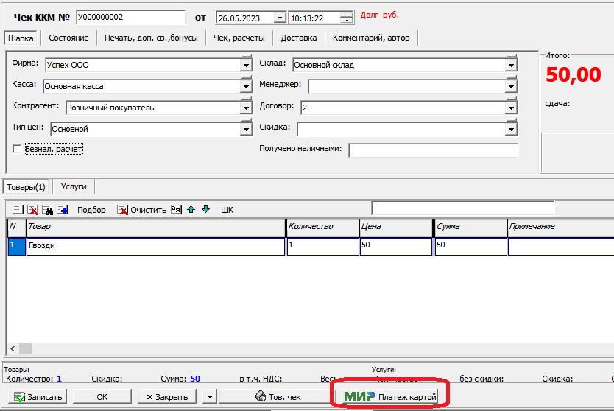Screen dimensions: 614x411
Task: Open the date picker dropdown arrow
Action: 279,18
